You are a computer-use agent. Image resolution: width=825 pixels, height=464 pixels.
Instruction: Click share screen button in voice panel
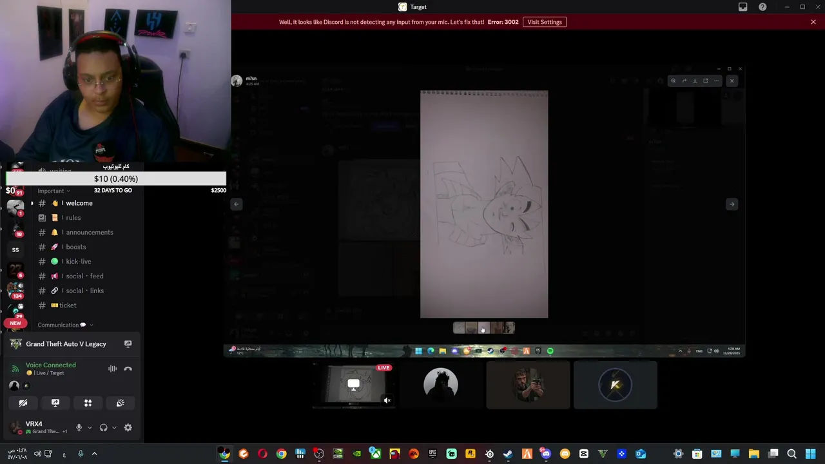pyautogui.click(x=55, y=403)
